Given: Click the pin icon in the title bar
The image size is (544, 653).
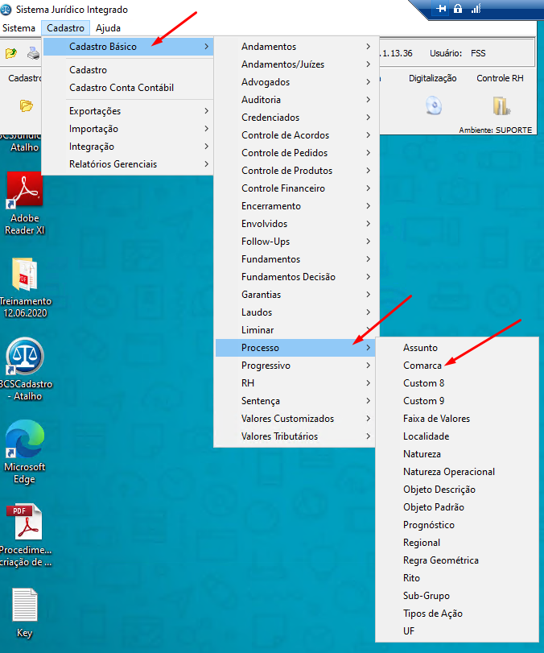Looking at the screenshot, I should 441,8.
